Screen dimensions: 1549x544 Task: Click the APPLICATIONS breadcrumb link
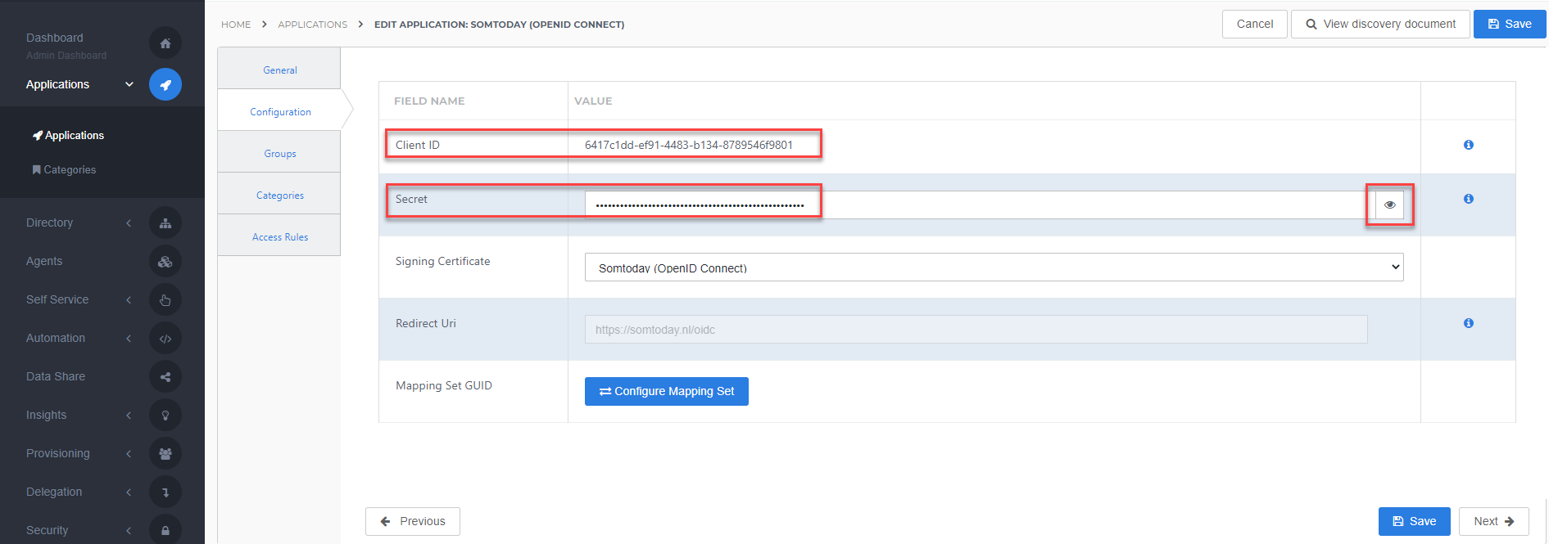pyautogui.click(x=312, y=25)
